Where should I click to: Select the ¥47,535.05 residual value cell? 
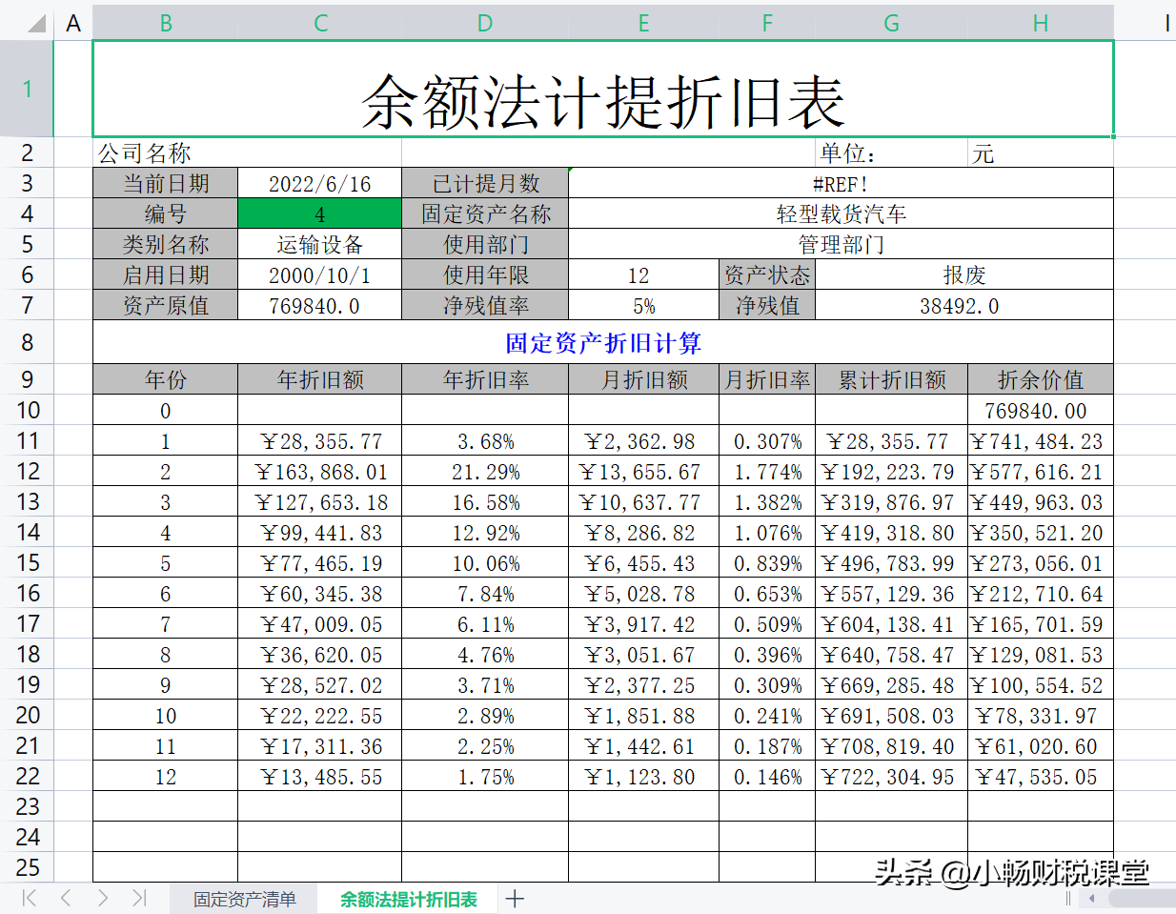(x=1040, y=777)
